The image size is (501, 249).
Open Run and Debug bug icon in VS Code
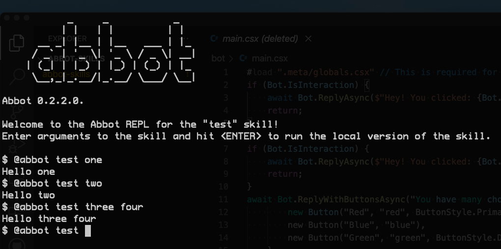(17, 145)
